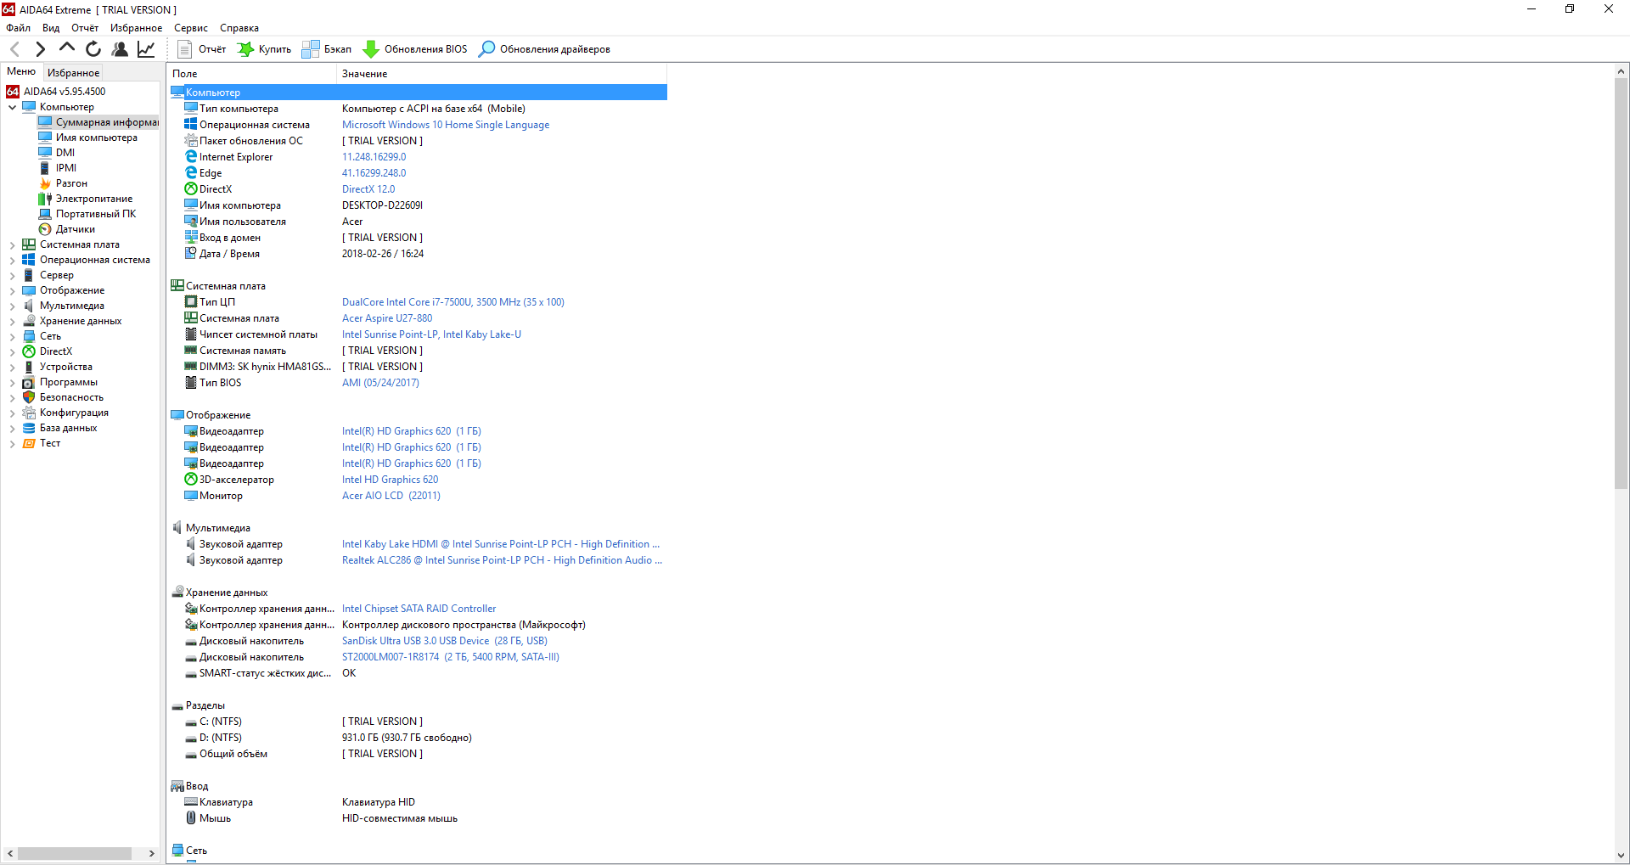Open the Файл menu
1630x865 pixels.
18,28
